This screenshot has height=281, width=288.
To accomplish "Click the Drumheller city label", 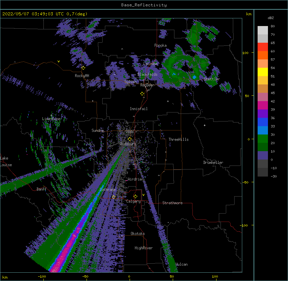I will tap(213, 163).
